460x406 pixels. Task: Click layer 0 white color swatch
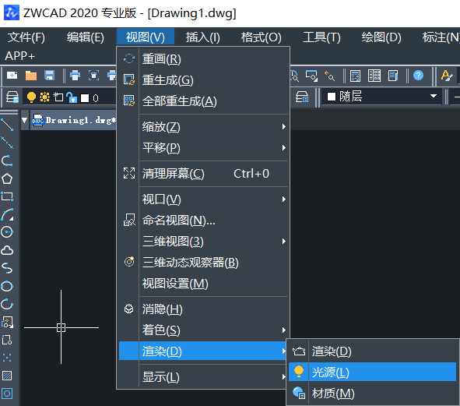[85, 98]
